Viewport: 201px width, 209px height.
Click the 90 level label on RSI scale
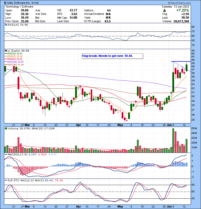coord(193,27)
